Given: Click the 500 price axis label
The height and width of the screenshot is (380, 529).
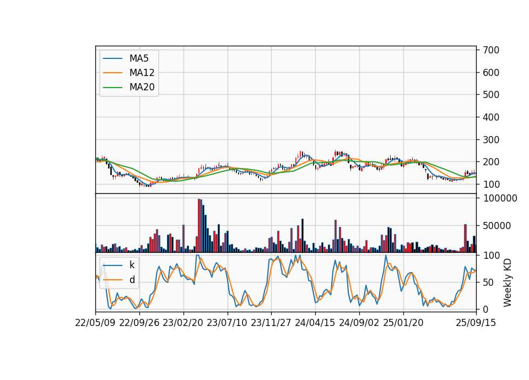Looking at the screenshot, I should 491,95.
